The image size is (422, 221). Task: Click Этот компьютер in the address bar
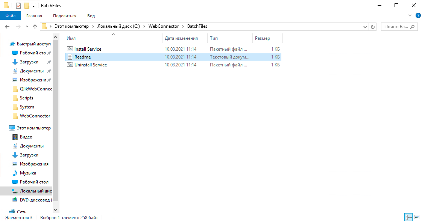pos(71,26)
